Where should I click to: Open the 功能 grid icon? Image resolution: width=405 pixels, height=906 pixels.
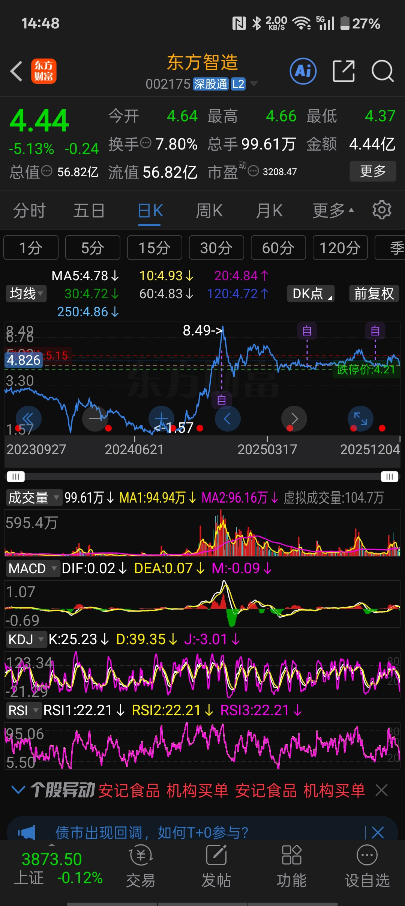[x=292, y=855]
